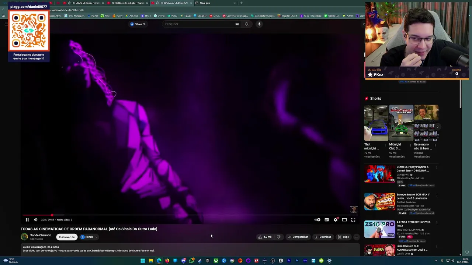Viewport: 472px width, 265px height.
Task: Open 'Eu experimentei DDR MAX' video title
Action: (x=413, y=197)
